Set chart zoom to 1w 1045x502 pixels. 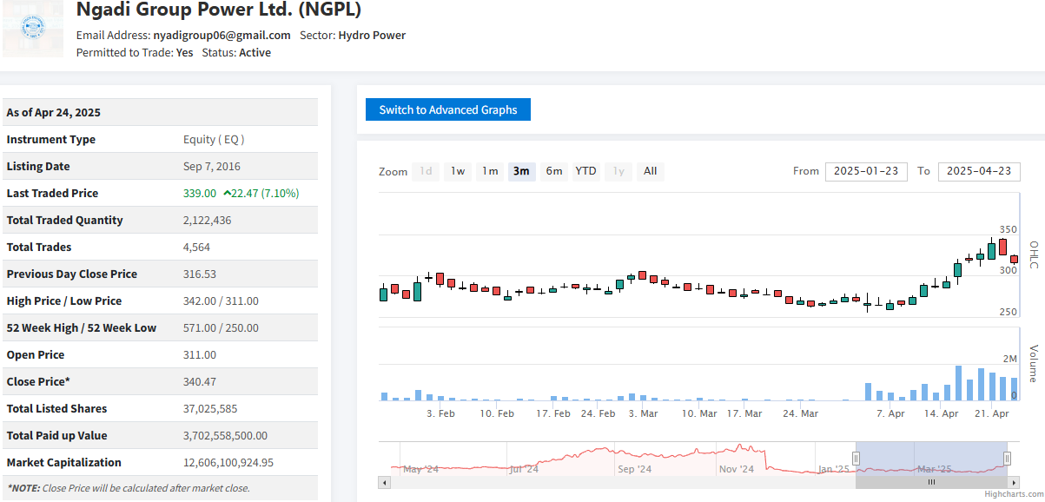tap(458, 171)
